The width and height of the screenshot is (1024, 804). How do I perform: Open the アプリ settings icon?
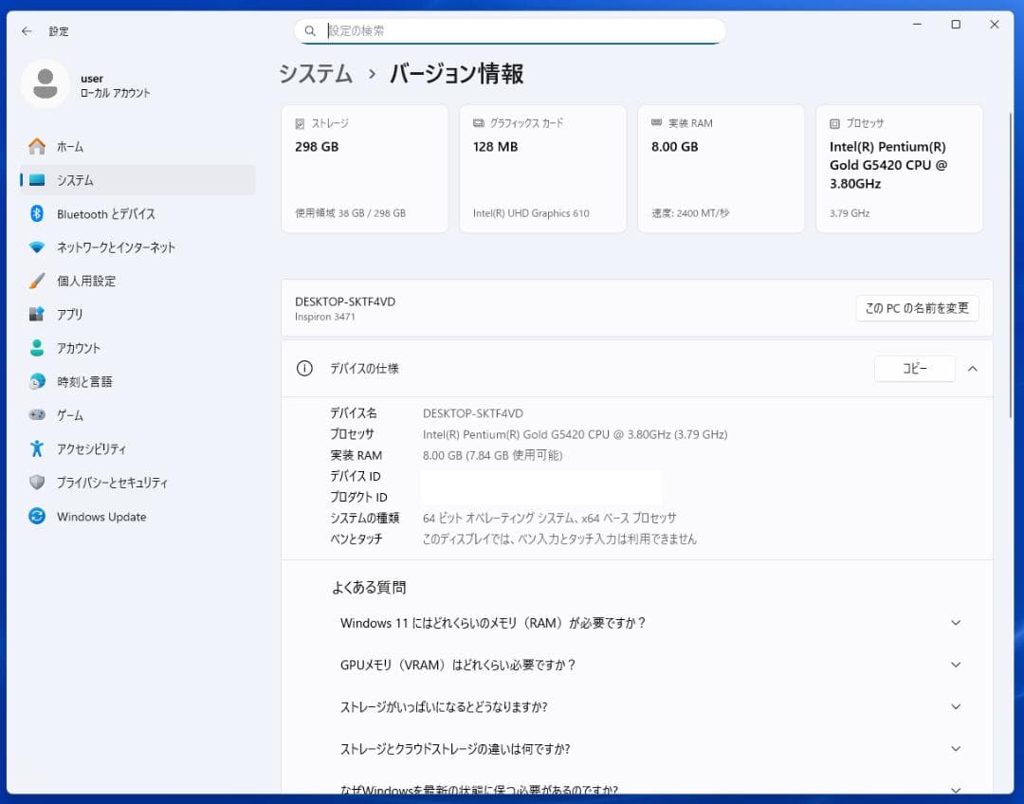36,314
